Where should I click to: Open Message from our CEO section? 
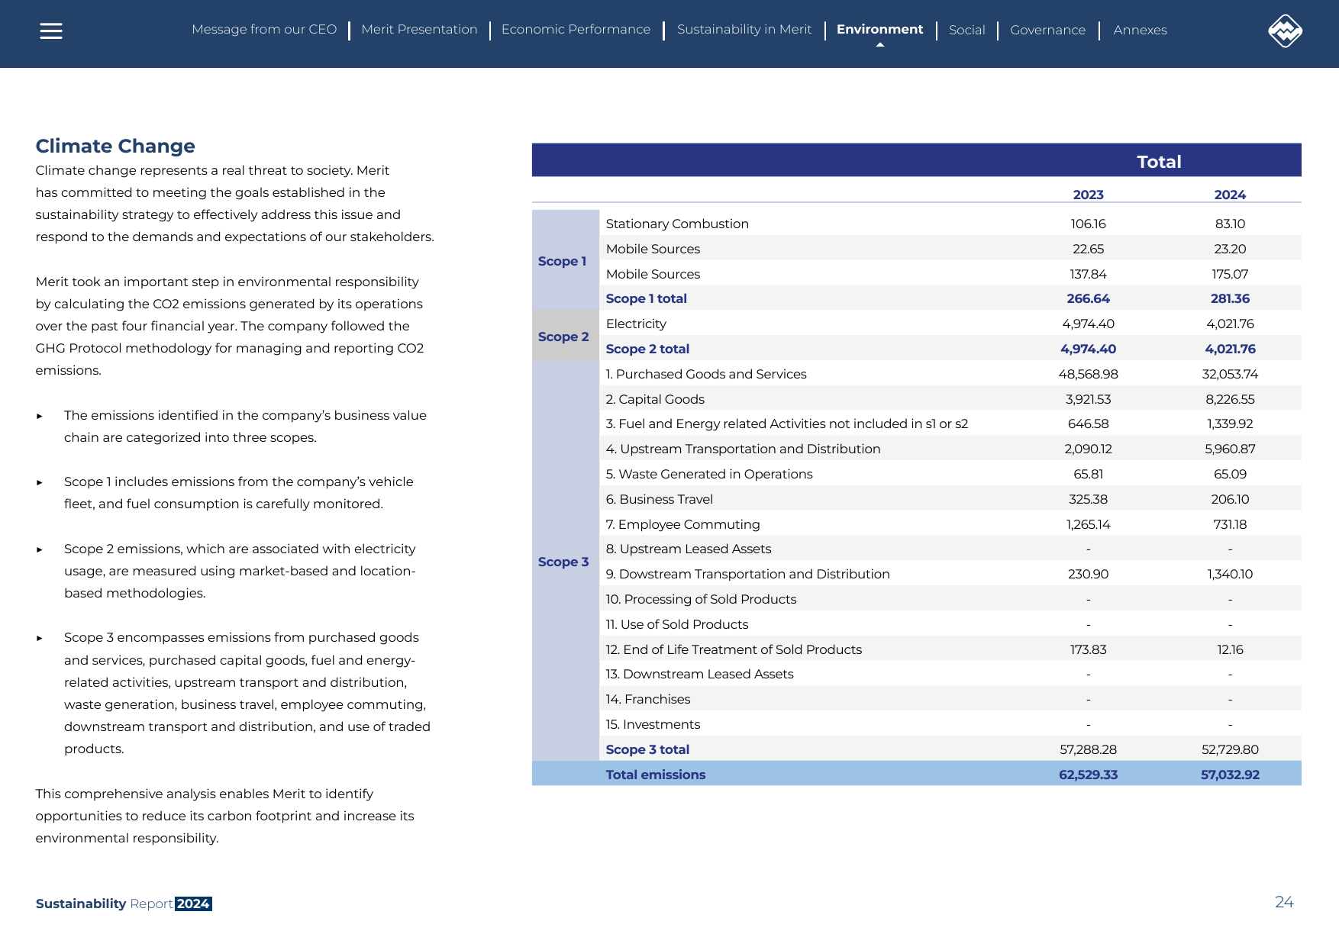point(264,30)
